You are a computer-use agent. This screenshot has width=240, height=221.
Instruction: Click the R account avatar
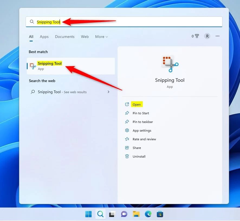click(207, 36)
